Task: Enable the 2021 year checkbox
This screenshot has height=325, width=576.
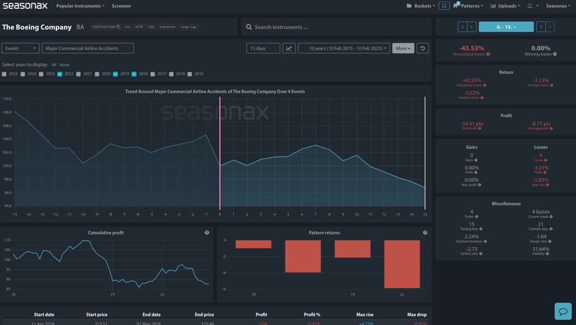Action: pos(78,74)
